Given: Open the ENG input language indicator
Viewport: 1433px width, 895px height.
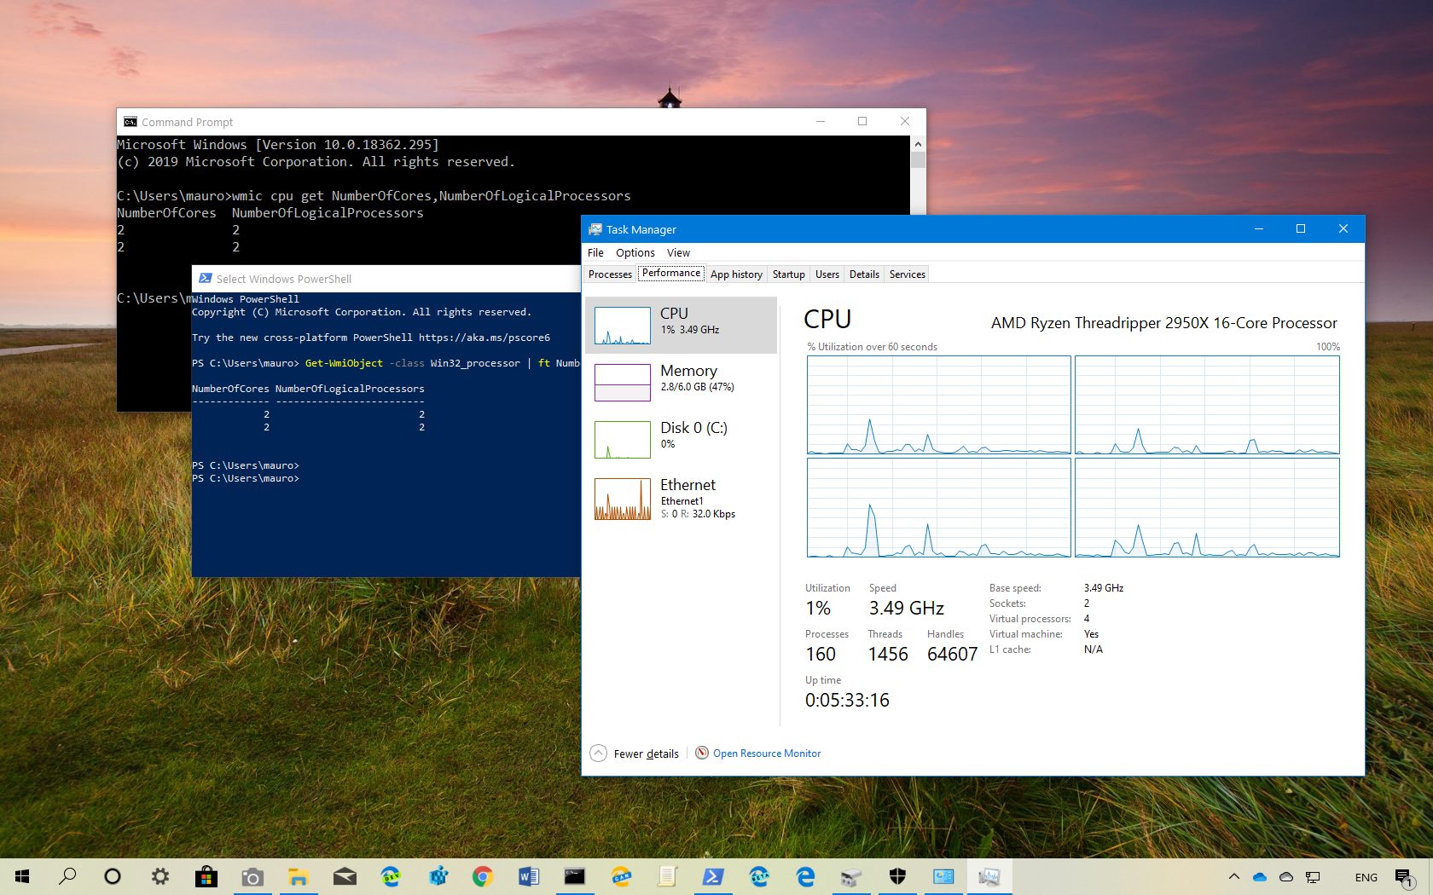Looking at the screenshot, I should [1366, 876].
